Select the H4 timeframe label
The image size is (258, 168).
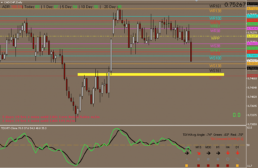227,147
